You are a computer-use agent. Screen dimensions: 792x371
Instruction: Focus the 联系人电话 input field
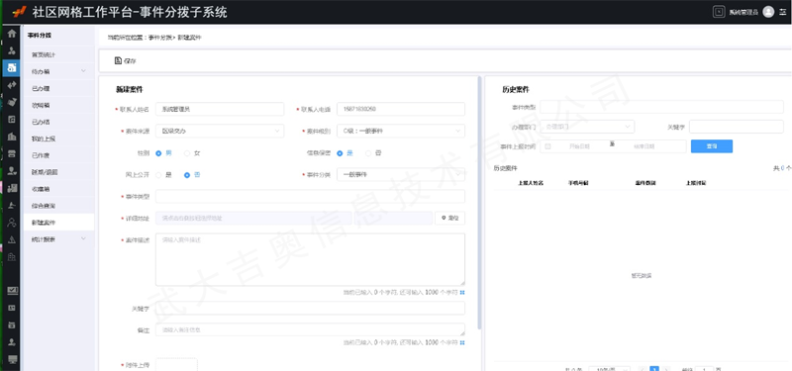coord(401,109)
